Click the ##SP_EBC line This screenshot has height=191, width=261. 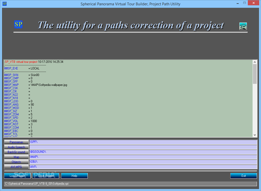tap(18, 131)
